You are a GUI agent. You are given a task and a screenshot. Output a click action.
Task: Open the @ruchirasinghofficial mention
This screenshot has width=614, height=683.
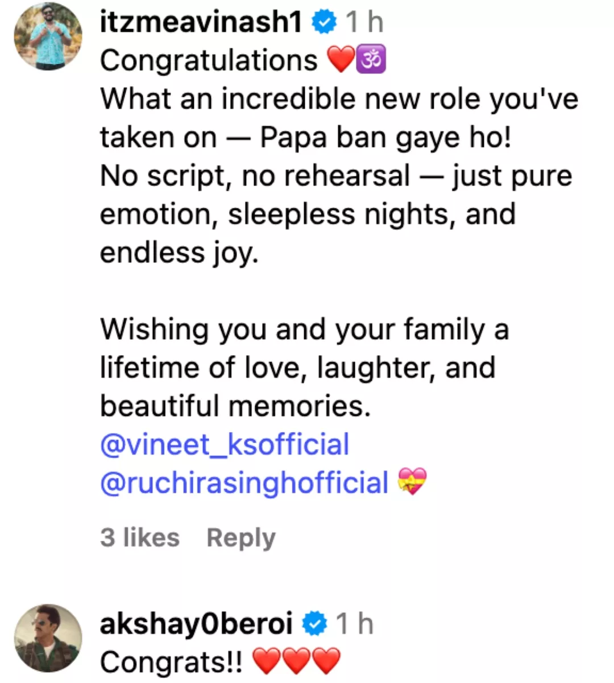click(x=244, y=483)
